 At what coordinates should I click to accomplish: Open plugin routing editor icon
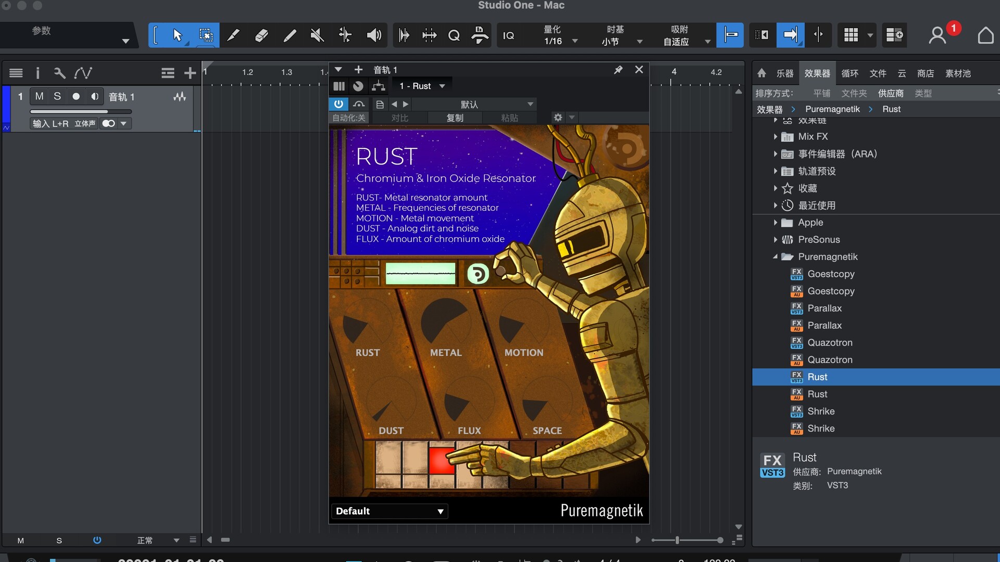pyautogui.click(x=379, y=86)
